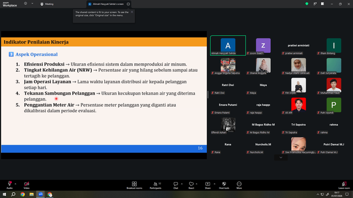Select zoom baa01 participant tile
353x198 pixels.
[263, 45]
